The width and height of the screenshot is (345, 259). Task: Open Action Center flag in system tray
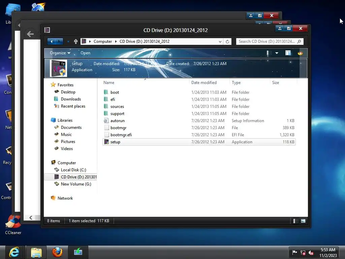pyautogui.click(x=294, y=252)
